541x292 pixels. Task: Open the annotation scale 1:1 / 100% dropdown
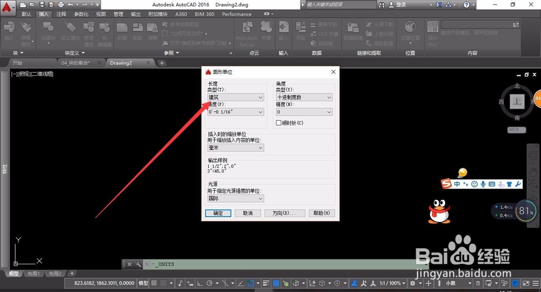[x=392, y=283]
